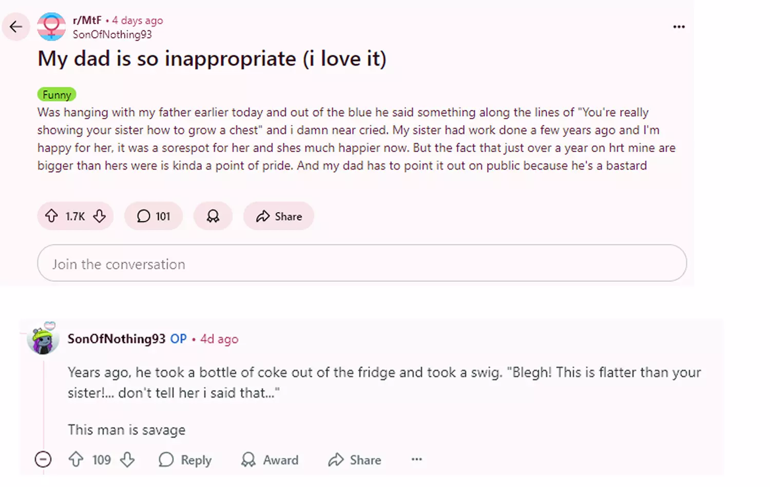770x487 pixels.
Task: Downvote the SonOfNothing93 comment
Action: (x=127, y=459)
